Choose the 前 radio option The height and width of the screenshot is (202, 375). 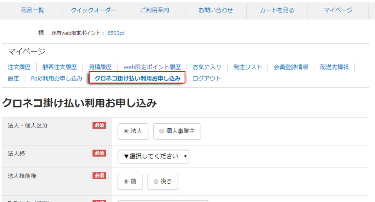click(x=126, y=182)
